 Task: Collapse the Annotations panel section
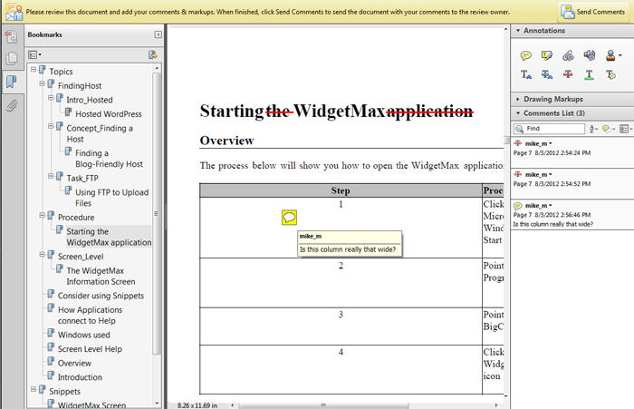(518, 30)
